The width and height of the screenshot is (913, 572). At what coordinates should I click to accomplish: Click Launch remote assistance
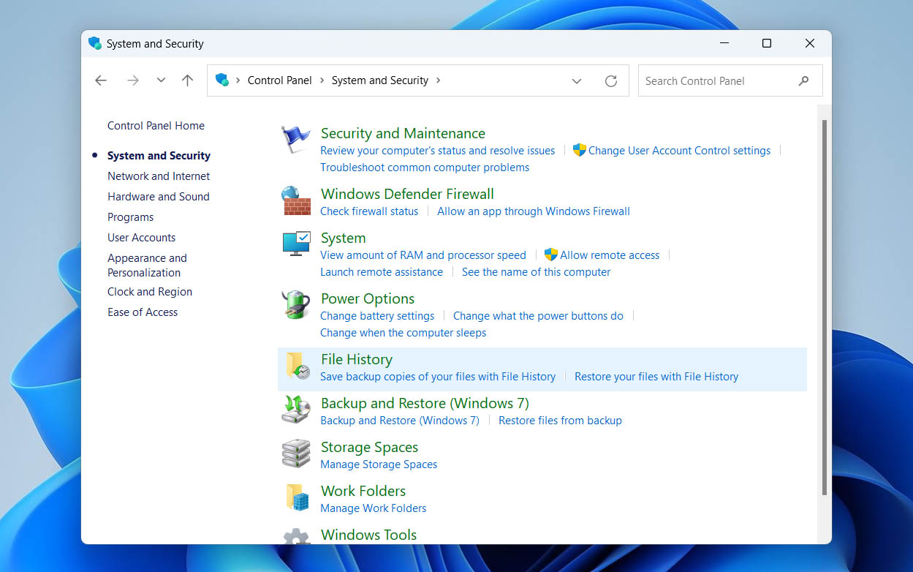pos(382,272)
